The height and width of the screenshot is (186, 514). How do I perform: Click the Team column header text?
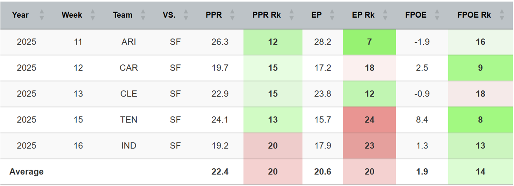(123, 15)
